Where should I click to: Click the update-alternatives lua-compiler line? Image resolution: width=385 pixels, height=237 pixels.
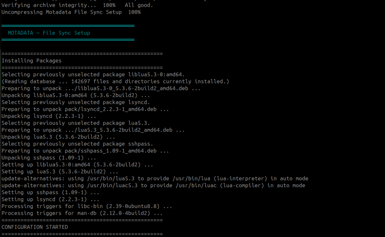[153, 186]
